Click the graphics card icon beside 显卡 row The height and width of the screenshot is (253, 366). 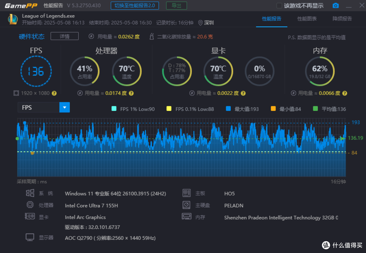30,216
